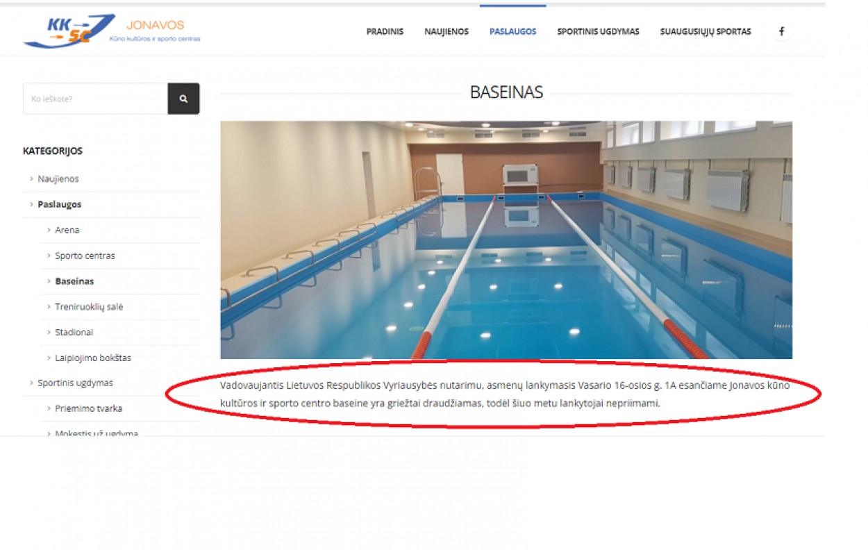The image size is (868, 550).
Task: Open Treniruoklių salė sidebar link
Action: 89,306
